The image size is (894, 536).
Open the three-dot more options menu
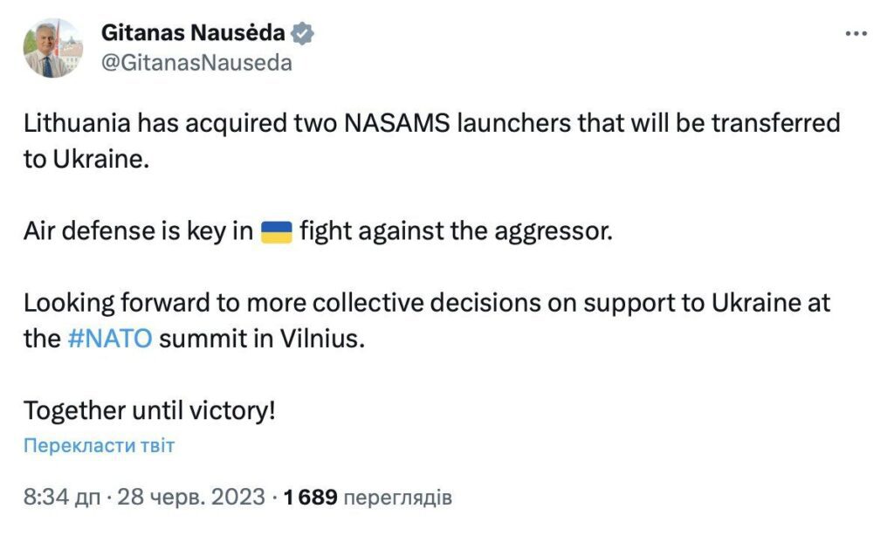point(856,34)
